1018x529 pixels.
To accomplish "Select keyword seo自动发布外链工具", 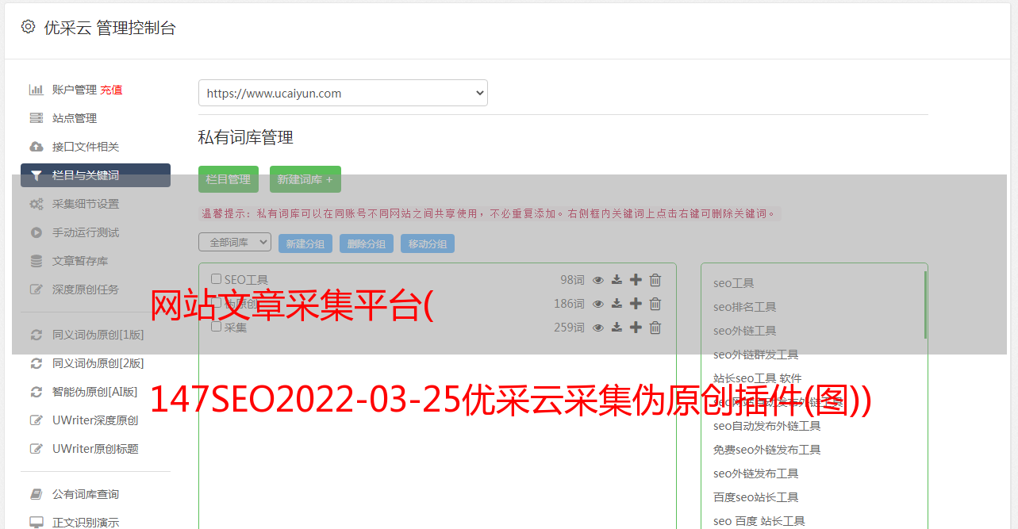I will pos(767,426).
